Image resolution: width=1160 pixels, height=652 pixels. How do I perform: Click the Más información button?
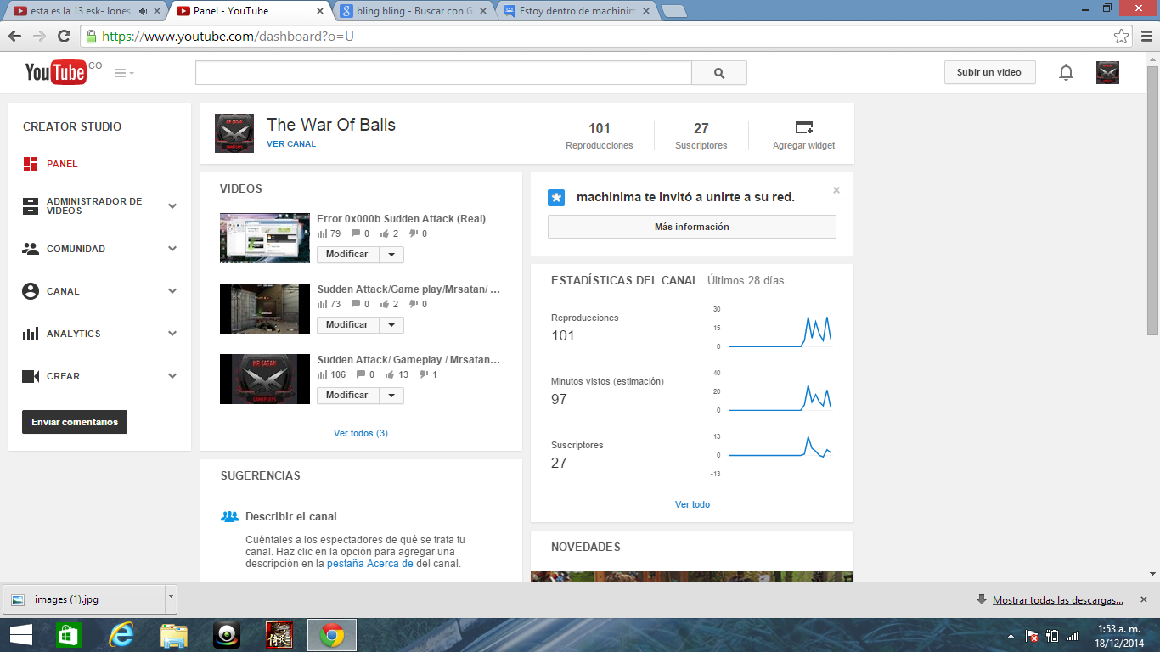(x=692, y=227)
